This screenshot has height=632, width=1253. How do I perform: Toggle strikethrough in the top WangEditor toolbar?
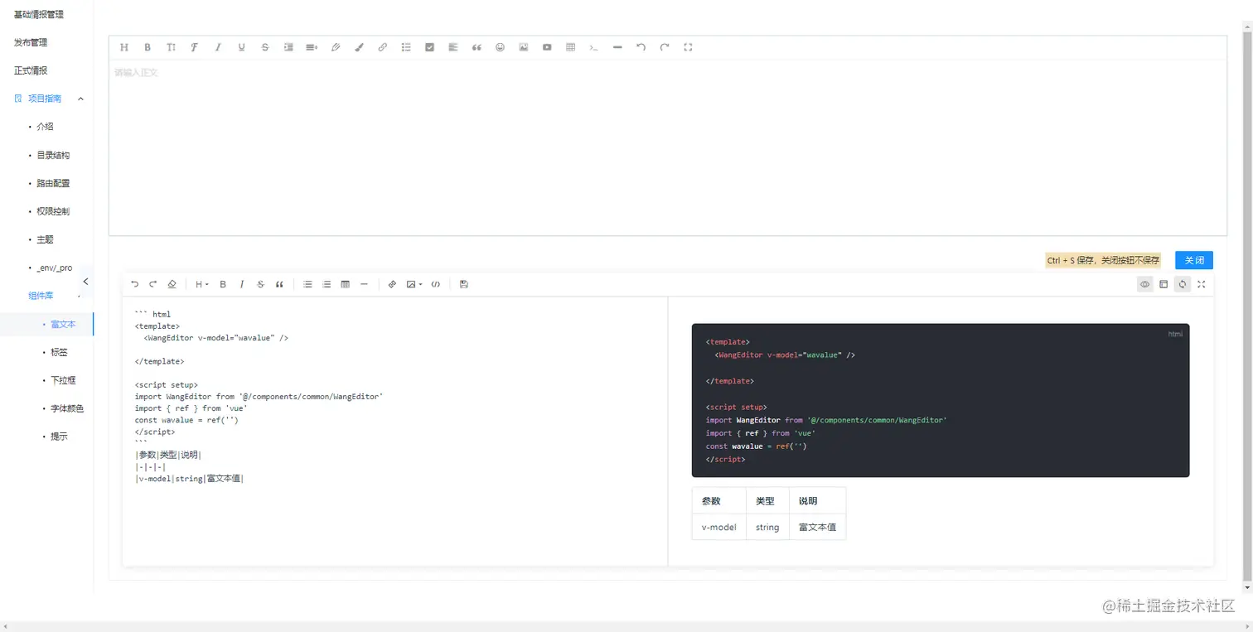point(265,47)
